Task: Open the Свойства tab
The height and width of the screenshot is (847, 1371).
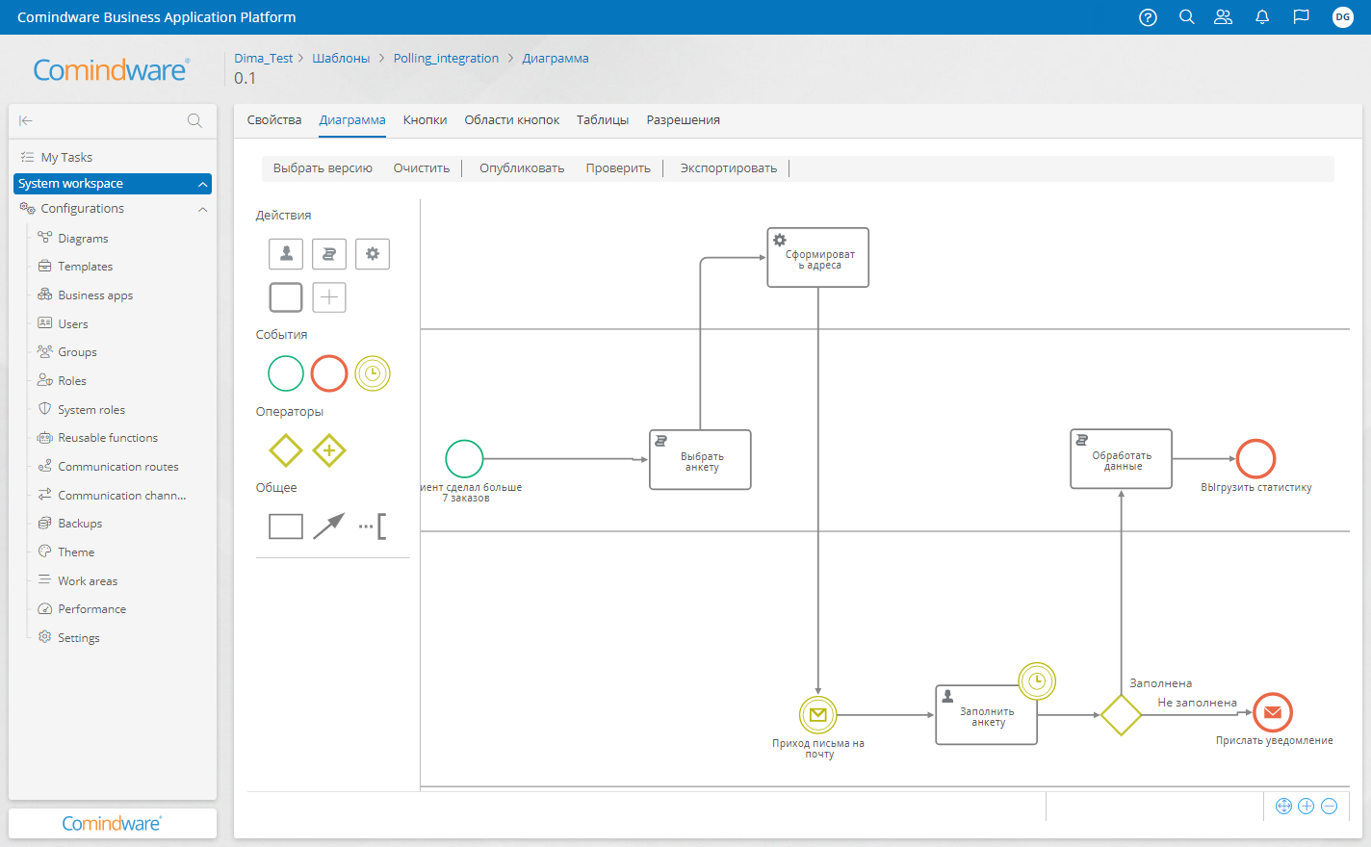Action: pos(274,120)
